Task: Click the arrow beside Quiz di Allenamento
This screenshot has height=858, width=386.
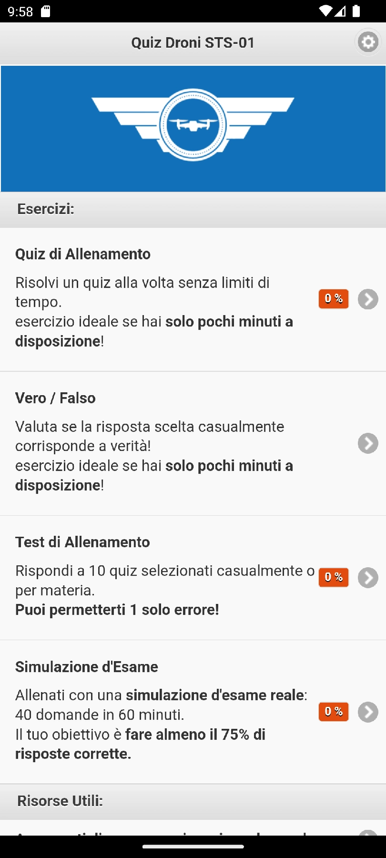Action: (368, 299)
